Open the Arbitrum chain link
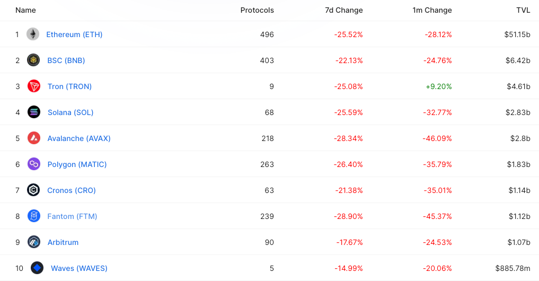 point(63,242)
